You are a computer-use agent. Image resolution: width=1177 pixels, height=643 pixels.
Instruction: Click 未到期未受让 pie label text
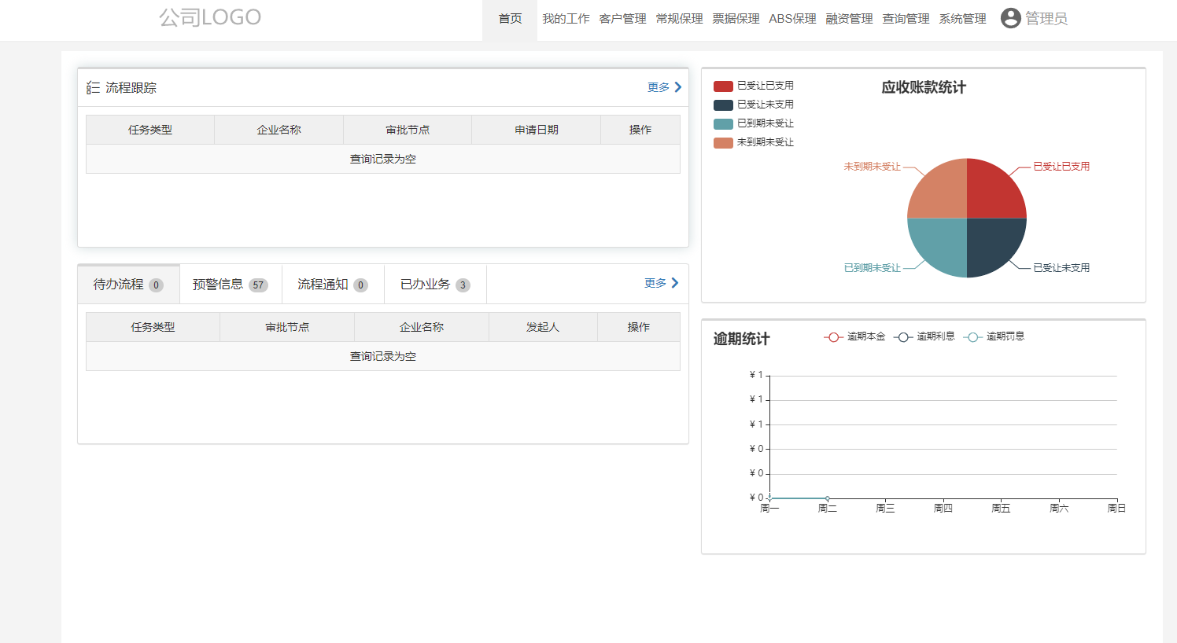coord(872,167)
